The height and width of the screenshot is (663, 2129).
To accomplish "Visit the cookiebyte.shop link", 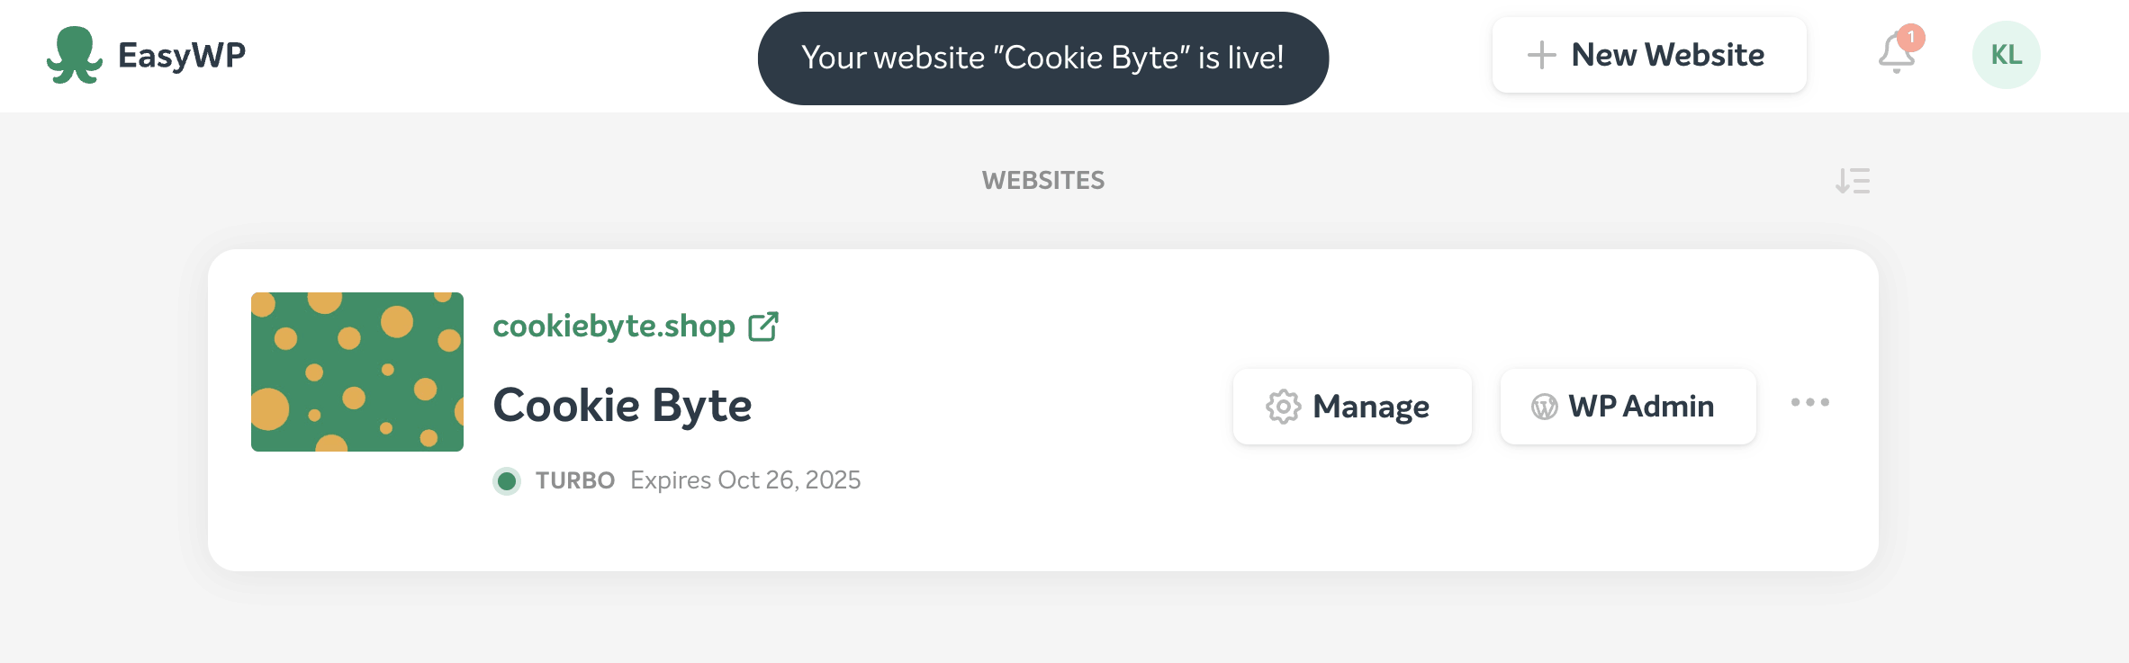I will pos(614,326).
